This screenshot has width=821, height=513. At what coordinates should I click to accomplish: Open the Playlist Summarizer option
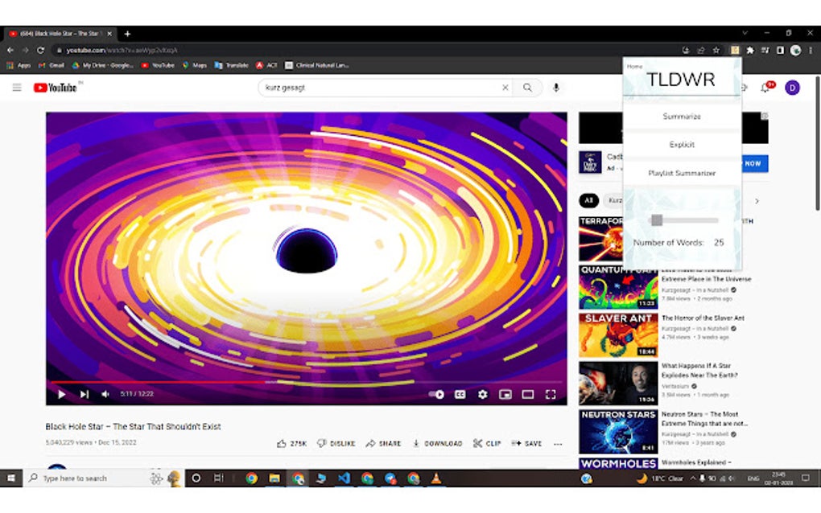pyautogui.click(x=681, y=173)
